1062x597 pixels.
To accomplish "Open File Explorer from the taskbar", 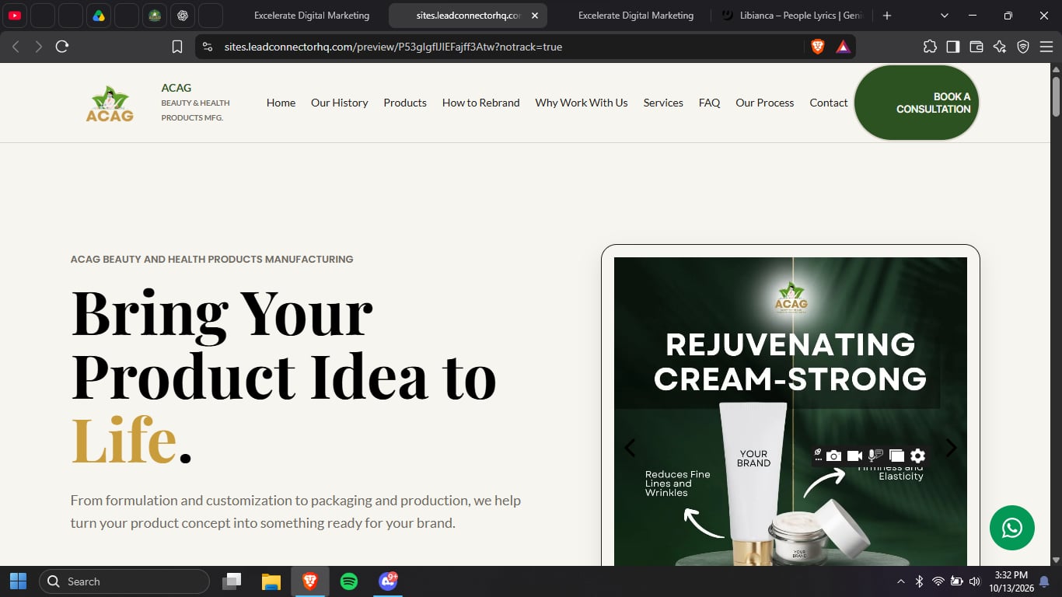I will (x=271, y=581).
